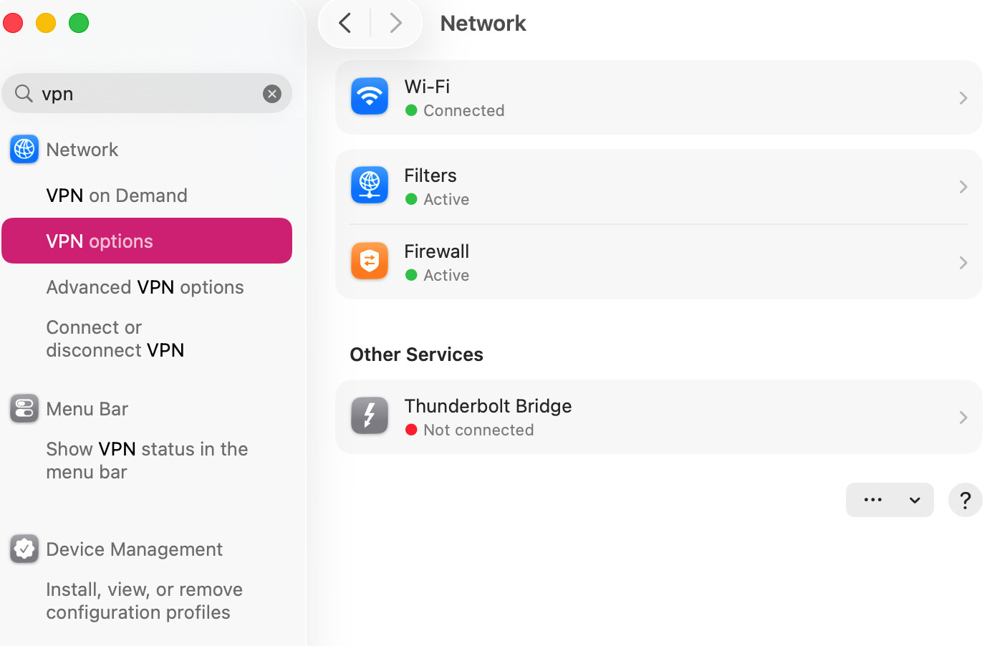This screenshot has width=987, height=646.
Task: Click the Device Management badge icon
Action: click(24, 549)
